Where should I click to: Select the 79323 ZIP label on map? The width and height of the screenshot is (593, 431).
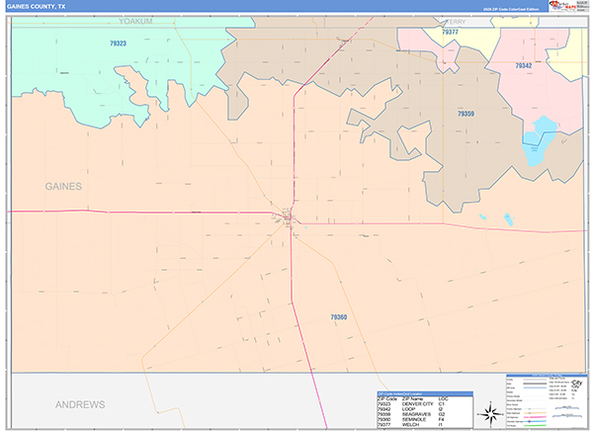(118, 43)
